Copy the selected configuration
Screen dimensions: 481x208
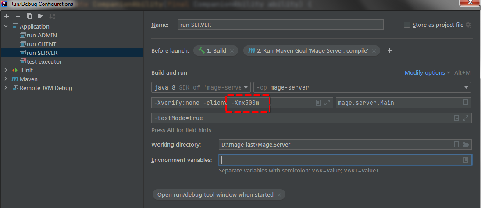click(29, 16)
